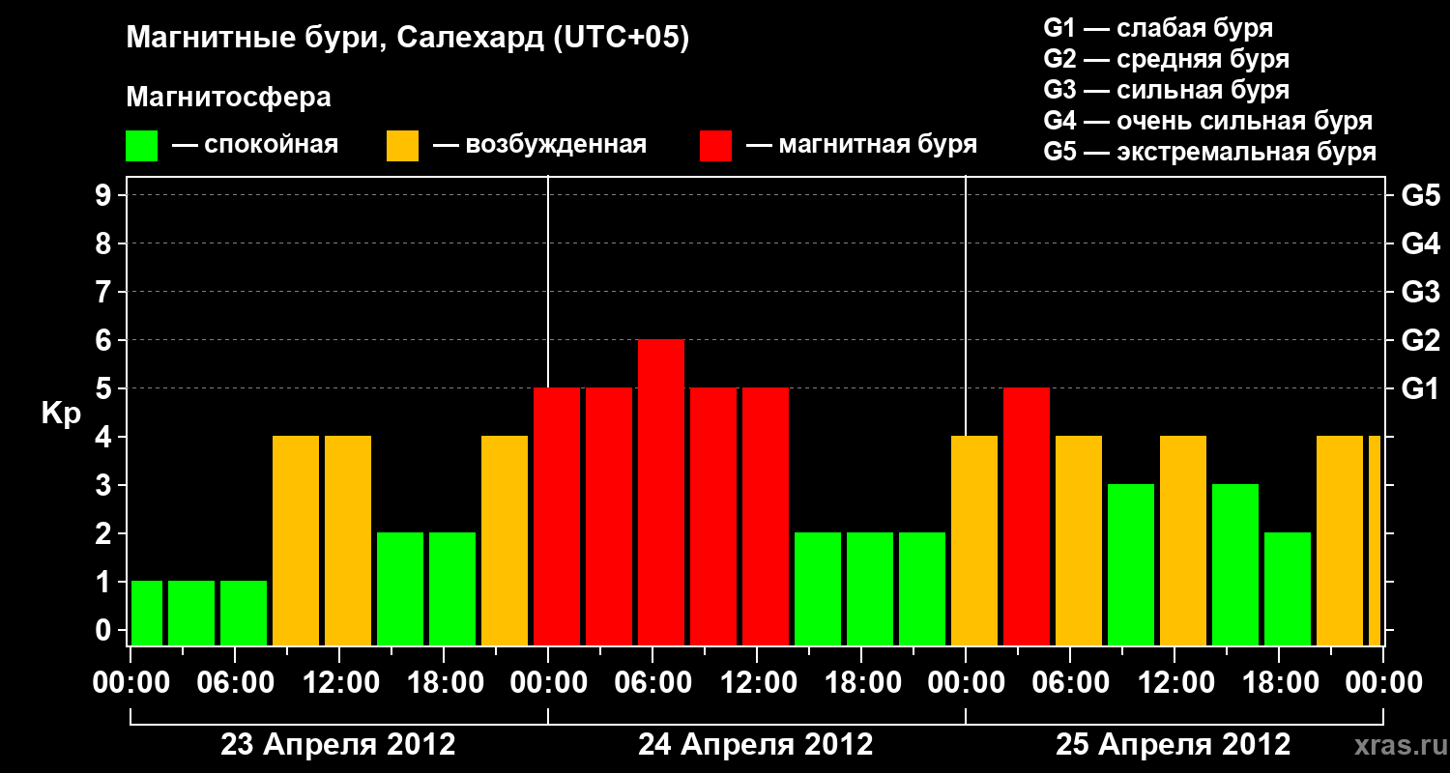Click the 'Магнитосфера' legend heading
Viewport: 1450px width, 773px height.
click(229, 98)
